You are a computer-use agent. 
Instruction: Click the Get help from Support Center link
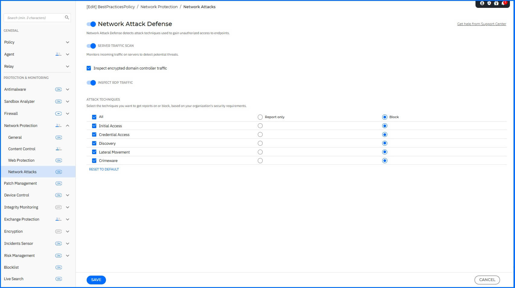pos(481,24)
